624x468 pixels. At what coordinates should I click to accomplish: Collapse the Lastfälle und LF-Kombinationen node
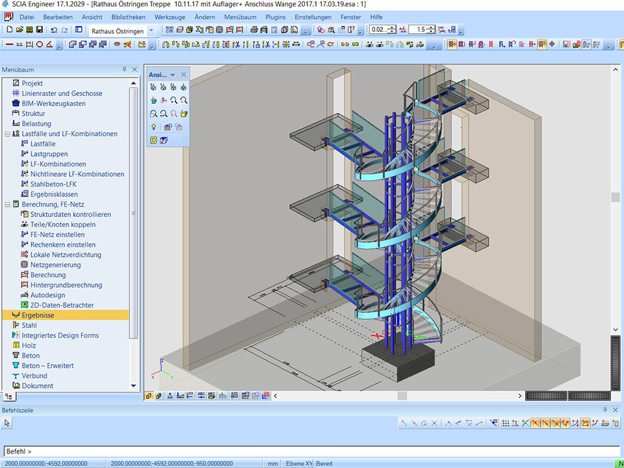click(7, 134)
